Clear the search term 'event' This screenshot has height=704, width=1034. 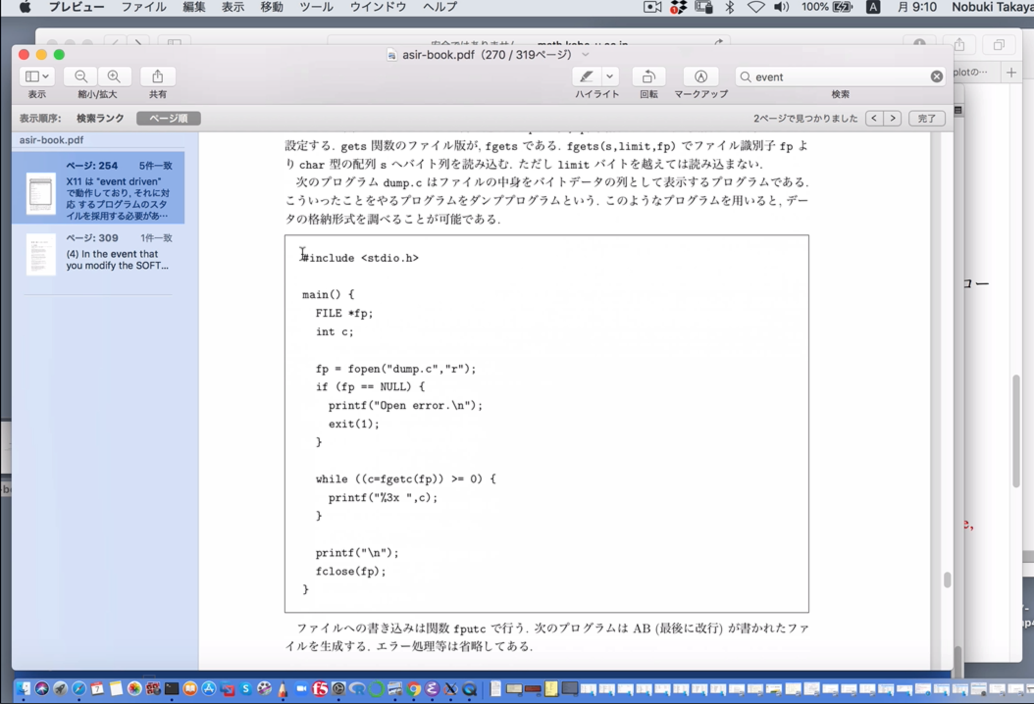coord(936,76)
